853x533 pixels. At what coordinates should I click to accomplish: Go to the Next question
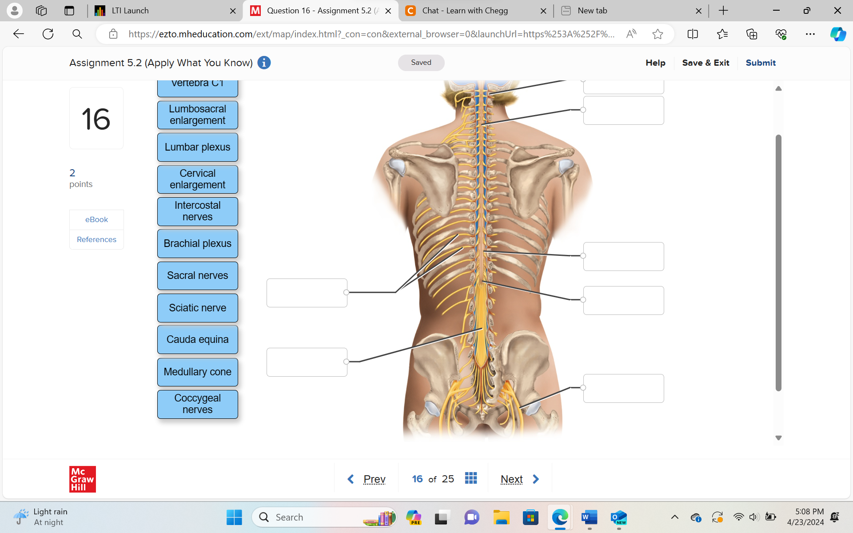(x=511, y=479)
